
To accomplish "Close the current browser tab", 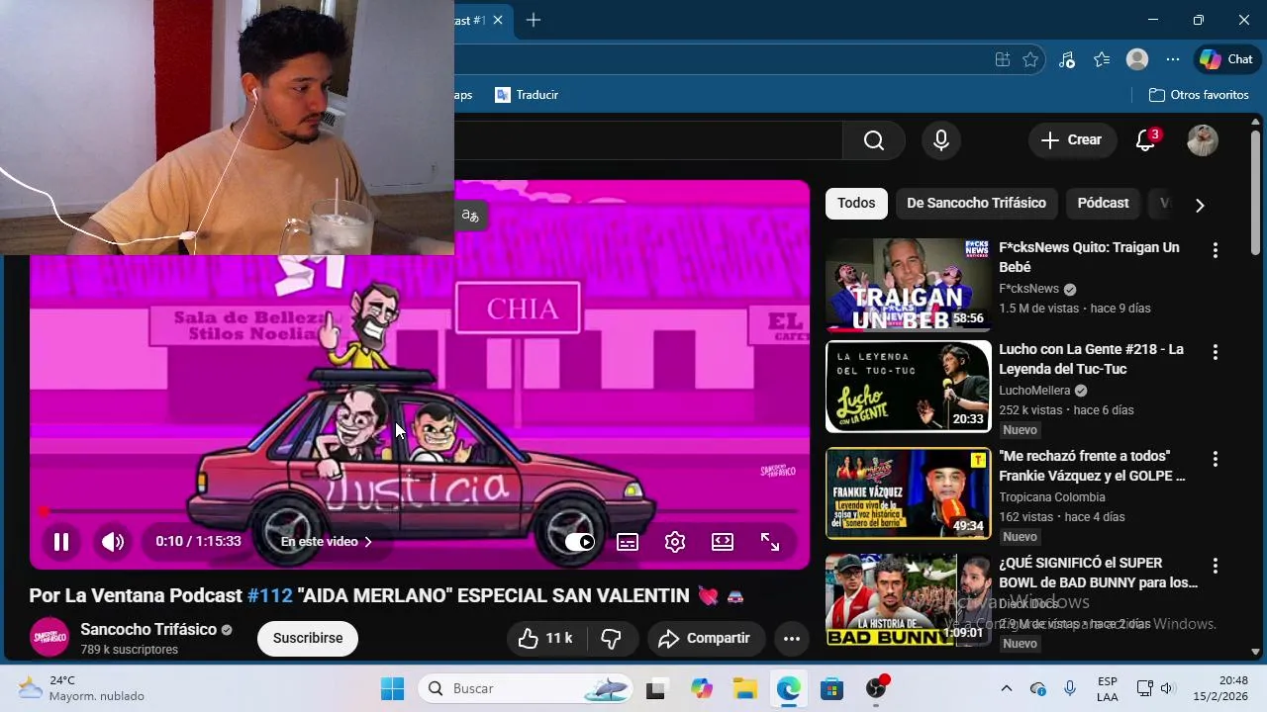I will 498,20.
